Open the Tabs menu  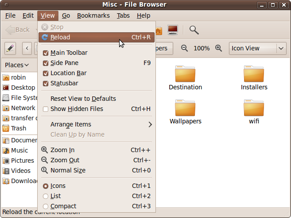(x=123, y=16)
